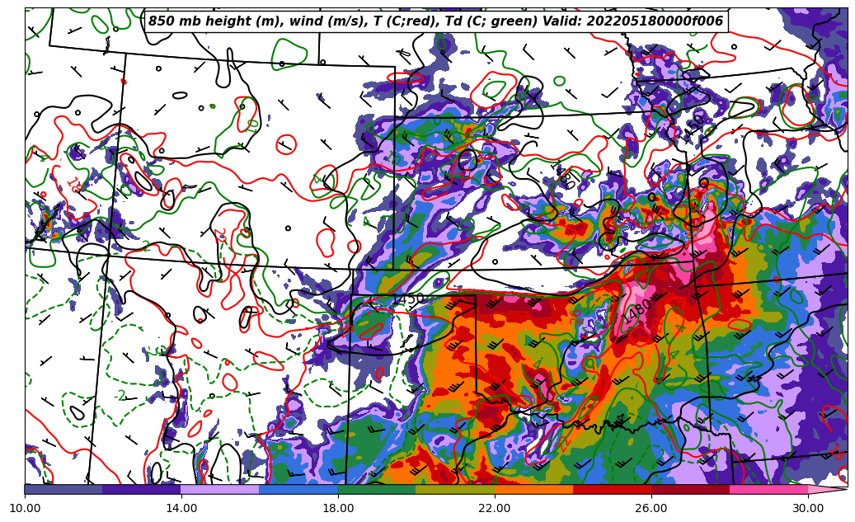Click the green 18–20 colorbar segment
The image size is (855, 522).
pyautogui.click(x=377, y=489)
